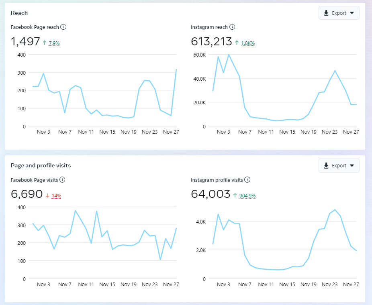Expand Export caret in Reach section
The image size is (372, 305).
(352, 13)
